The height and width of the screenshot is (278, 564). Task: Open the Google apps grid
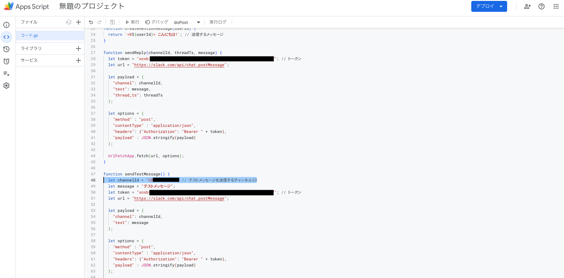coord(556,6)
